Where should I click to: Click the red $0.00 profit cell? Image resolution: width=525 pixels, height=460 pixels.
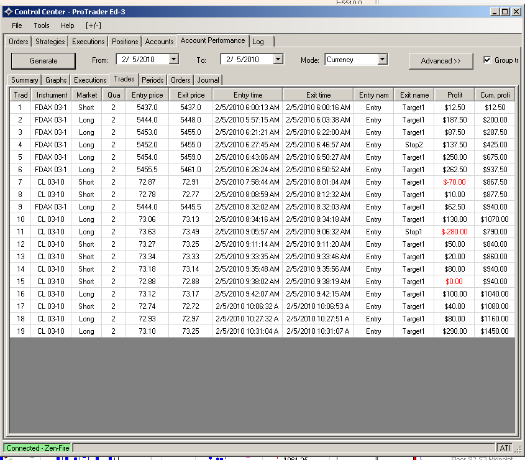[454, 282]
